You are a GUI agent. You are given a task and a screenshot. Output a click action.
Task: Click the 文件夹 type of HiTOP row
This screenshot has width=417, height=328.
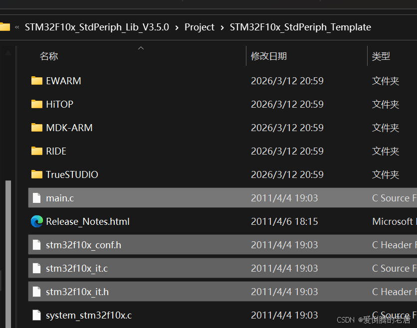(386, 104)
